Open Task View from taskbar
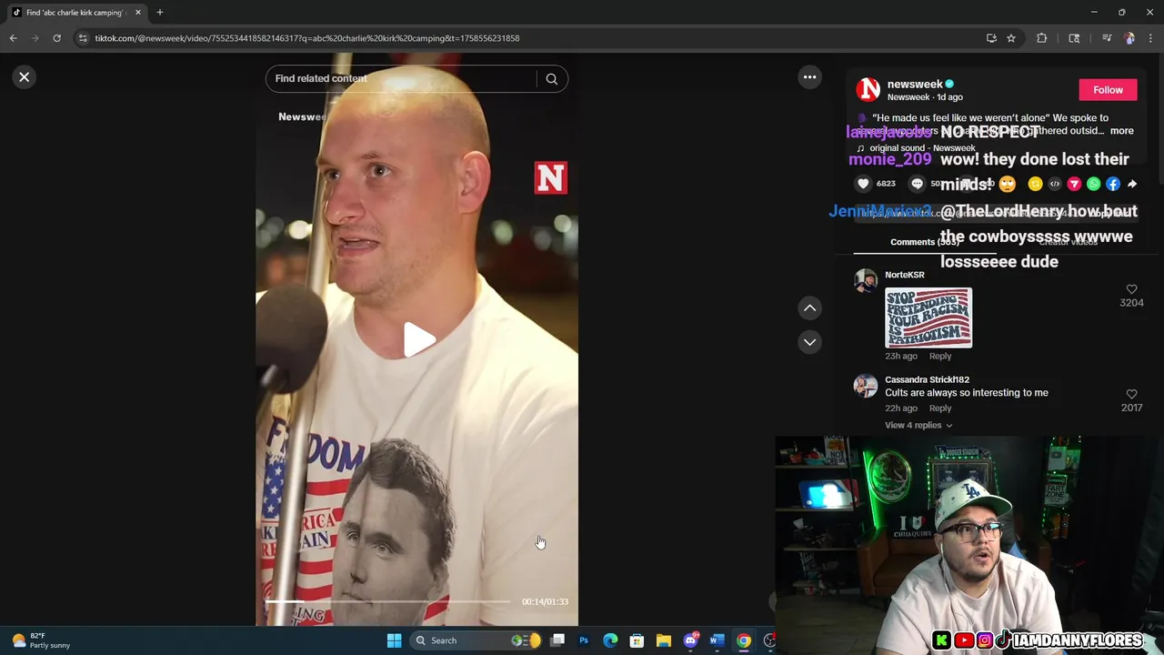Image resolution: width=1164 pixels, height=655 pixels. point(557,640)
